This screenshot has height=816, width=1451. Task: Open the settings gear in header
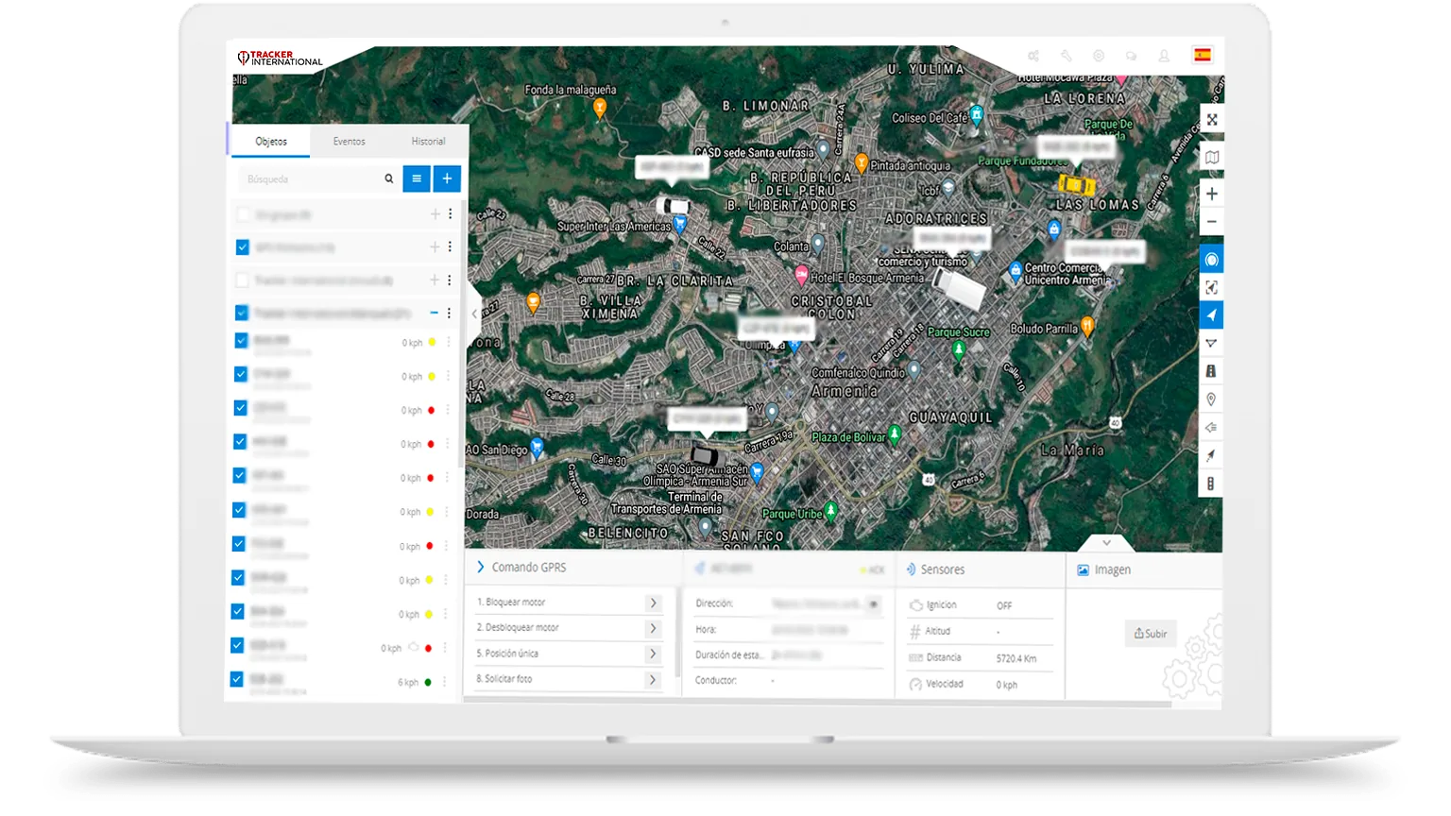coord(1099,56)
